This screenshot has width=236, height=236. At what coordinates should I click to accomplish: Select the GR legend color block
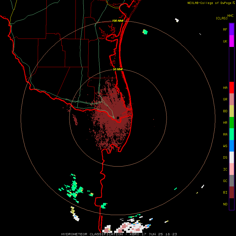coord(232,99)
